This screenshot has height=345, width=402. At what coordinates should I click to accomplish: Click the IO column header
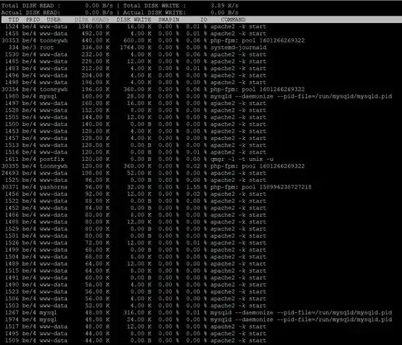[203, 19]
